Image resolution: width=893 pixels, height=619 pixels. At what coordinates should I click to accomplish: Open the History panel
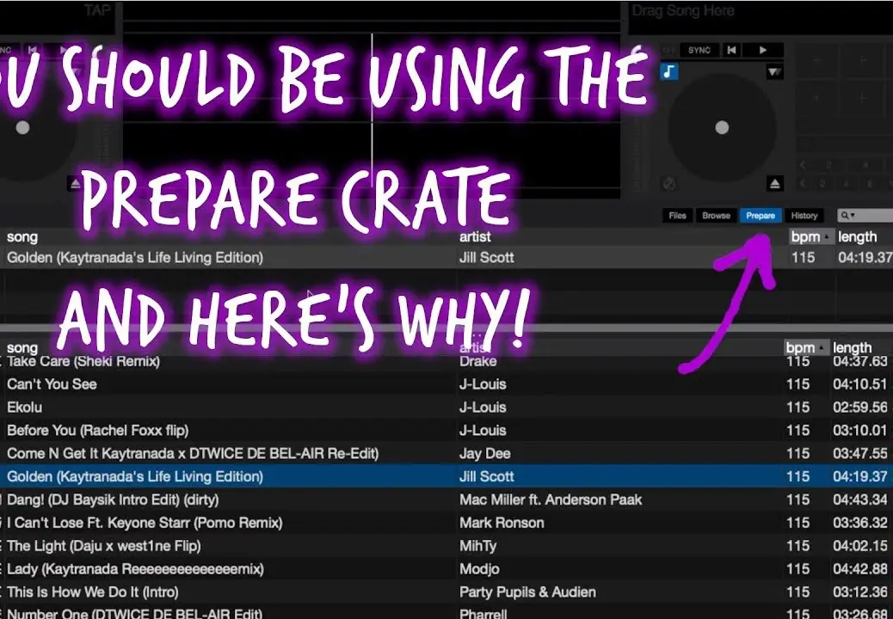coord(804,216)
